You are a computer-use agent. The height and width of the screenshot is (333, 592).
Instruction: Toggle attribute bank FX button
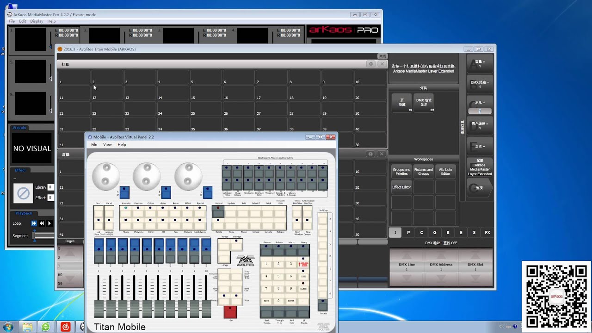click(487, 233)
